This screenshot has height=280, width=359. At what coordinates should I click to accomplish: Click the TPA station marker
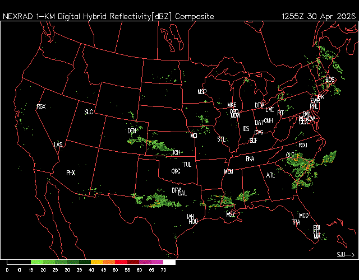click(296, 222)
